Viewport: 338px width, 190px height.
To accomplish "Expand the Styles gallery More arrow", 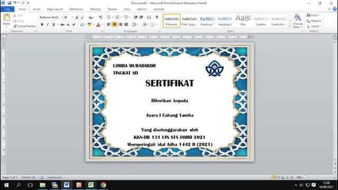I will point(290,26).
